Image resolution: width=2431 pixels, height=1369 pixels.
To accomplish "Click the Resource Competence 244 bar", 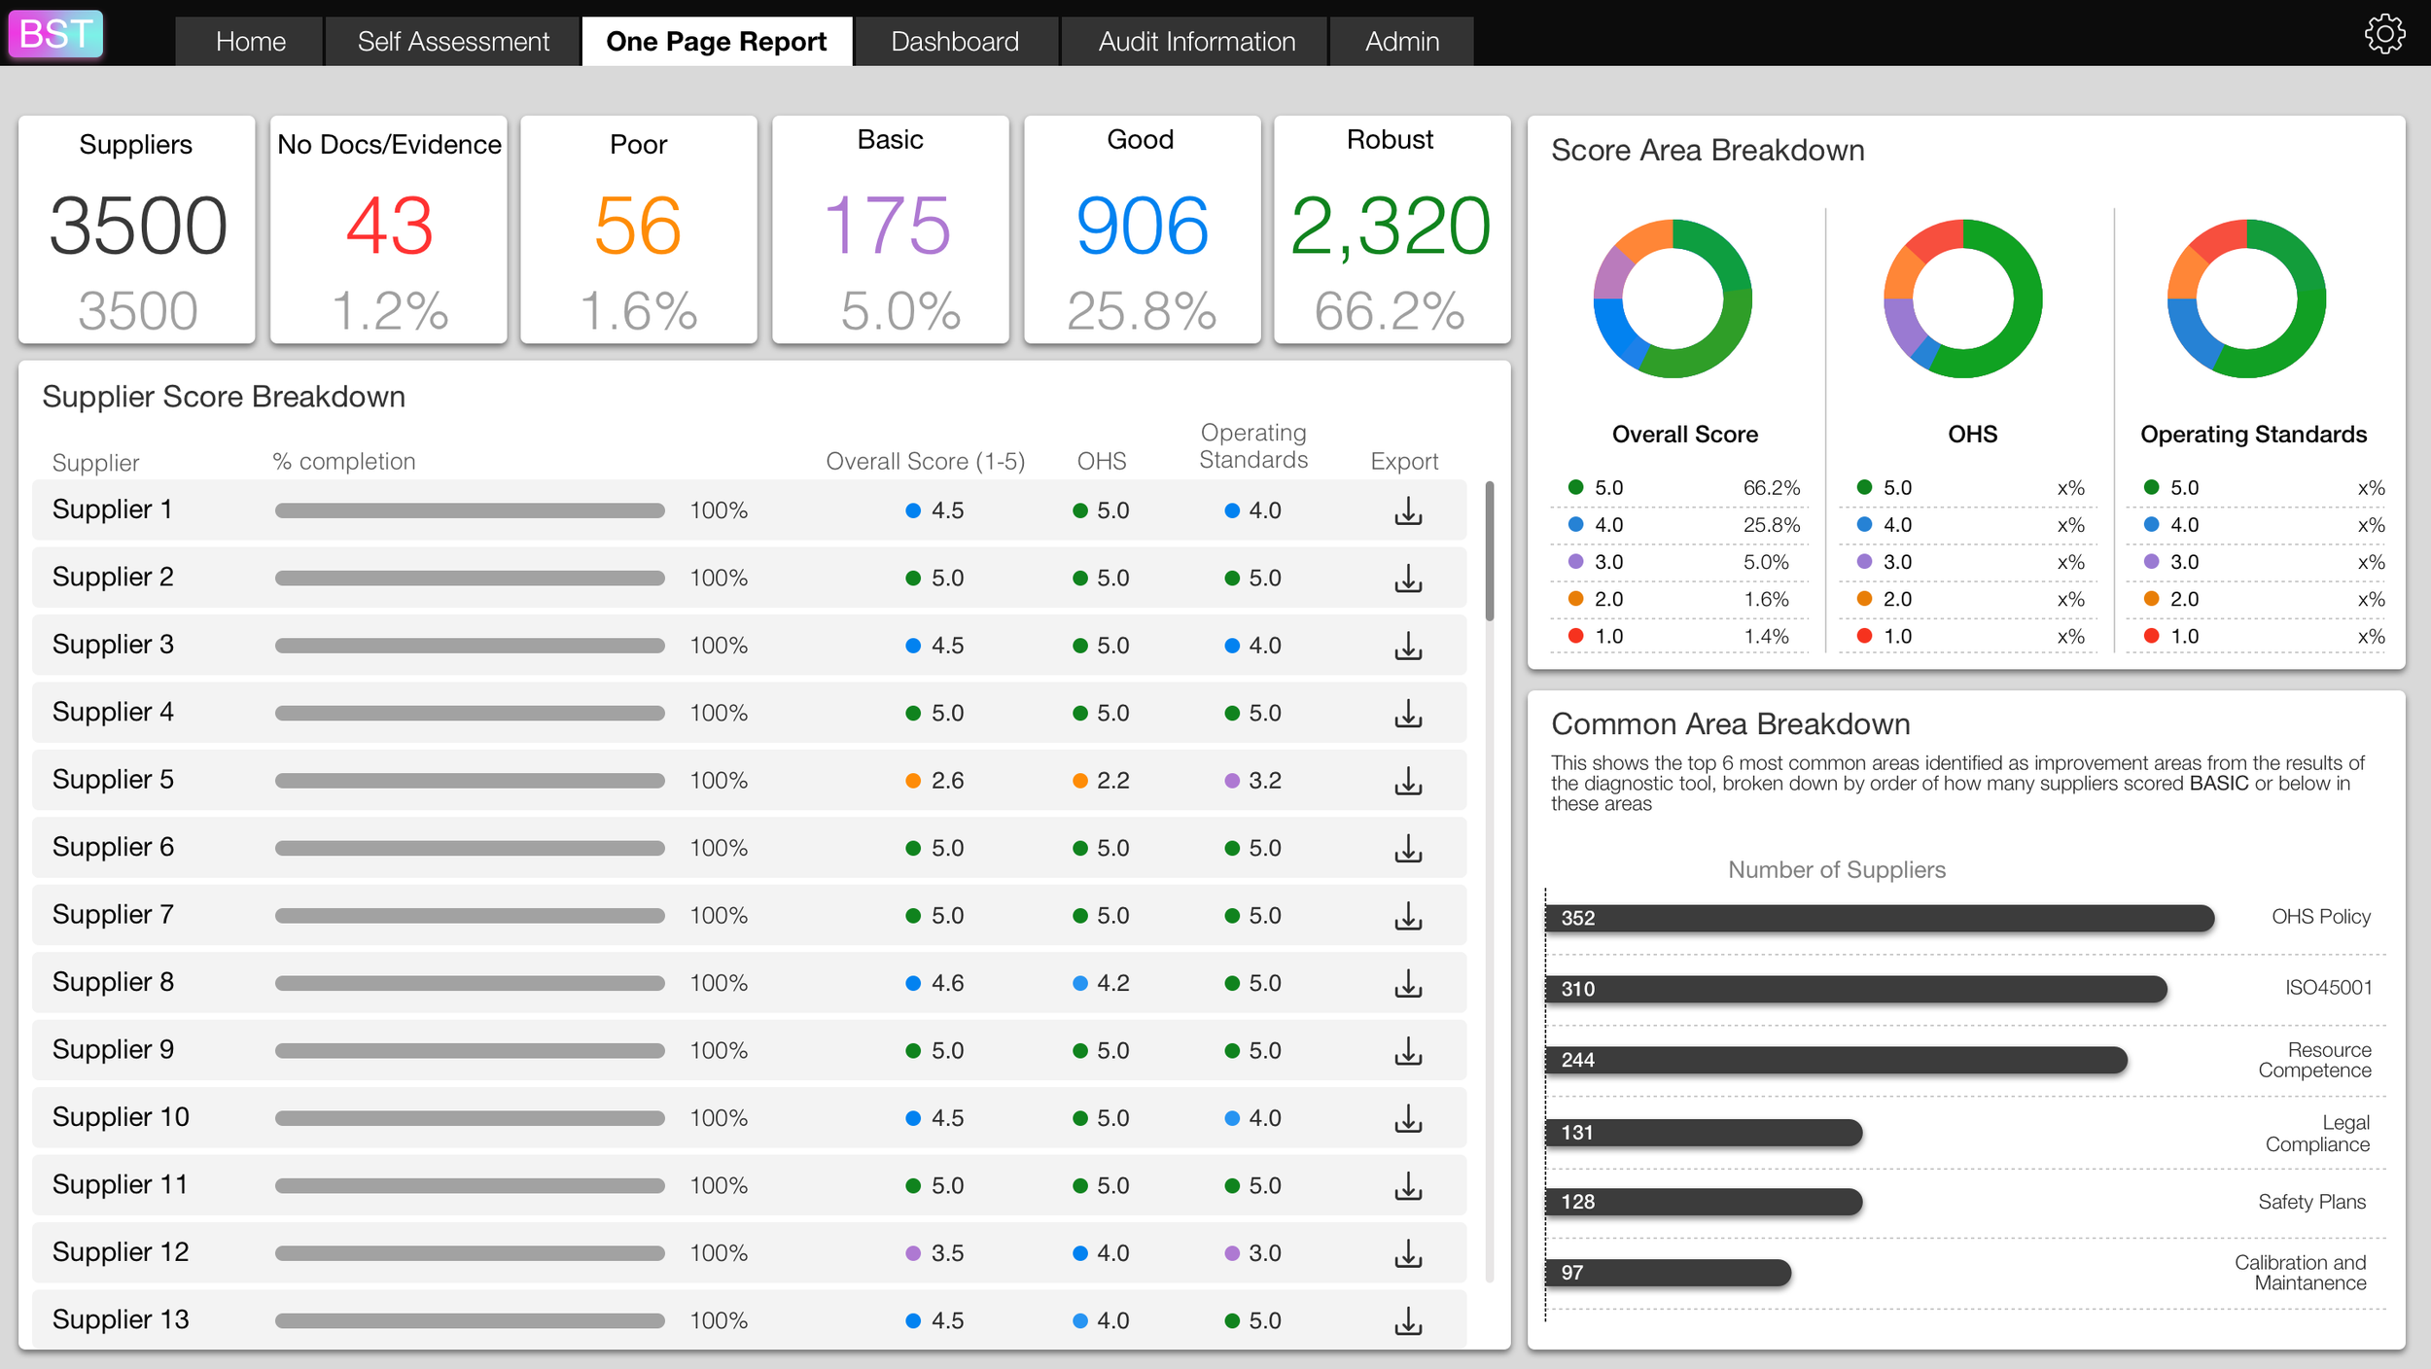I will tap(1837, 1060).
